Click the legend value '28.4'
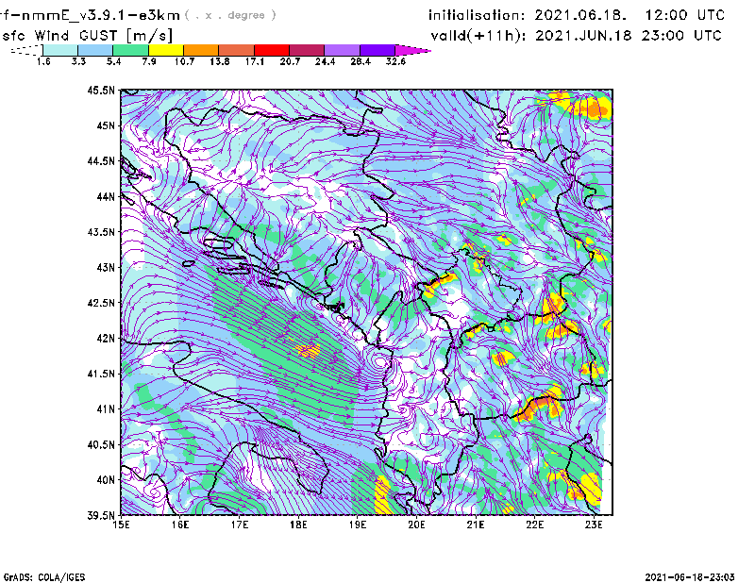755x583 pixels. click(x=361, y=61)
